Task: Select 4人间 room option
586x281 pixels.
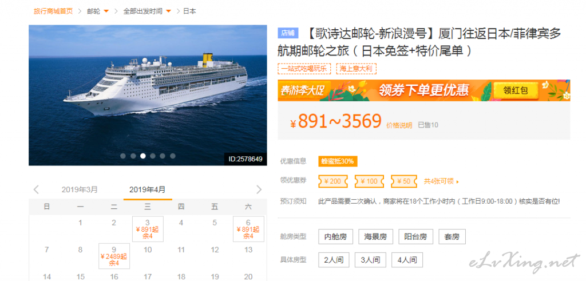Action: click(407, 260)
